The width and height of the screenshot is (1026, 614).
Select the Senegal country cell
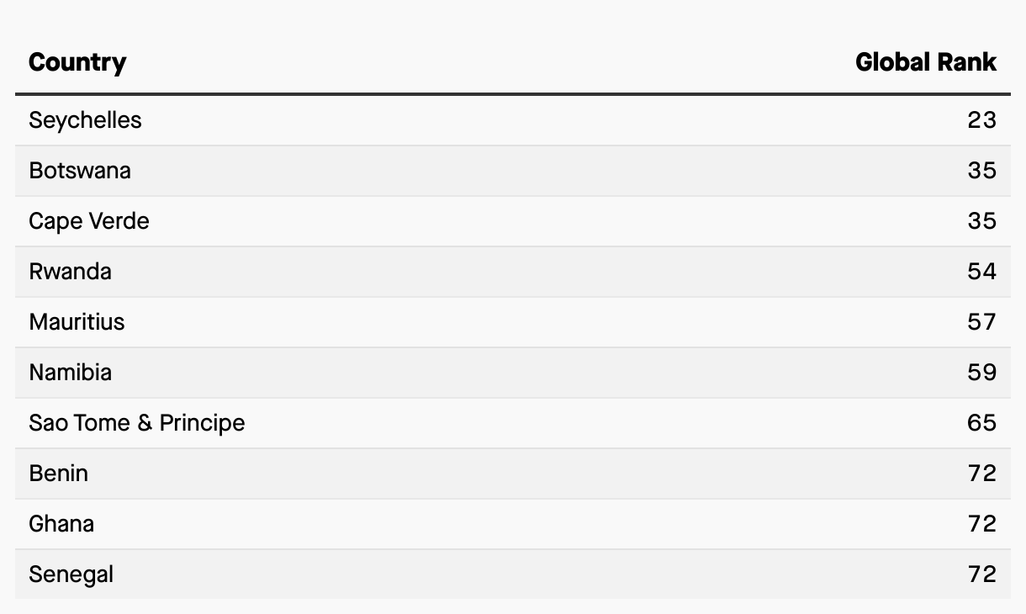tap(71, 574)
